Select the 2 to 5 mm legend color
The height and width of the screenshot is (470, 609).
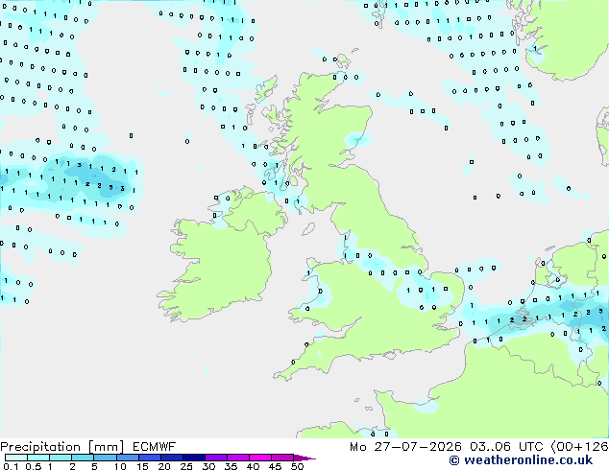(83, 458)
